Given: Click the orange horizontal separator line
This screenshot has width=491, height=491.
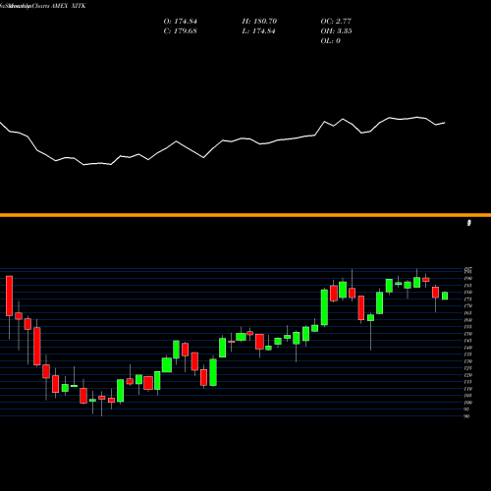Looking at the screenshot, I should 245,215.
